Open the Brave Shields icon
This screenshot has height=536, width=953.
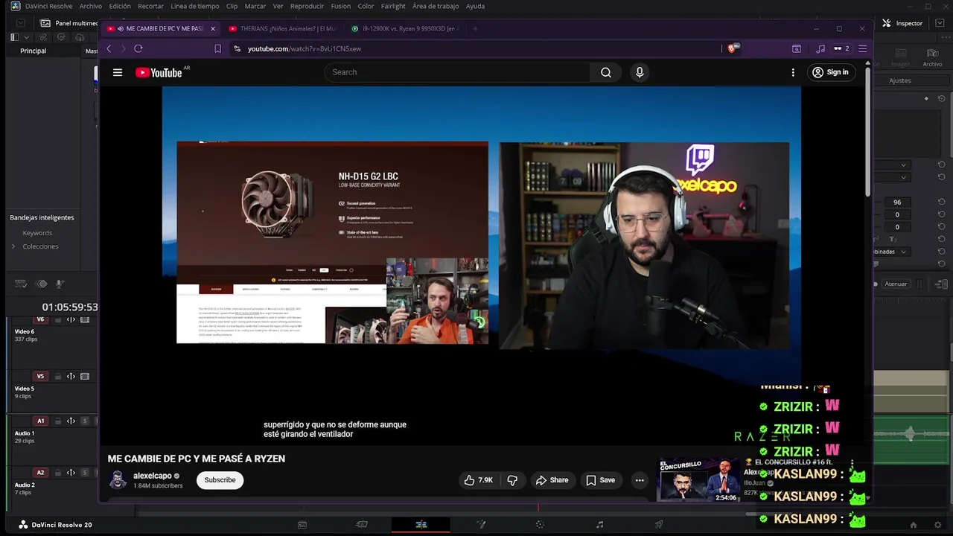pos(733,48)
